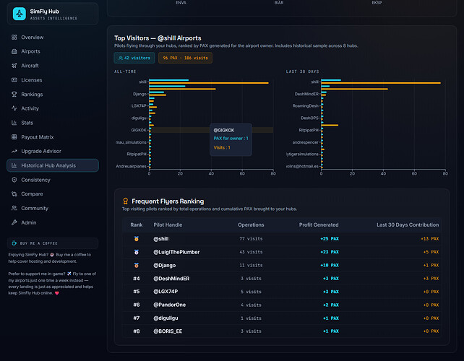Click the Operations column header
The image size is (464, 361).
click(x=251, y=225)
